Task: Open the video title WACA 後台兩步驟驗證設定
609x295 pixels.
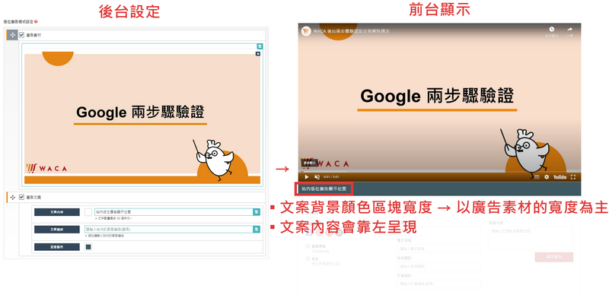Action: pos(351,31)
